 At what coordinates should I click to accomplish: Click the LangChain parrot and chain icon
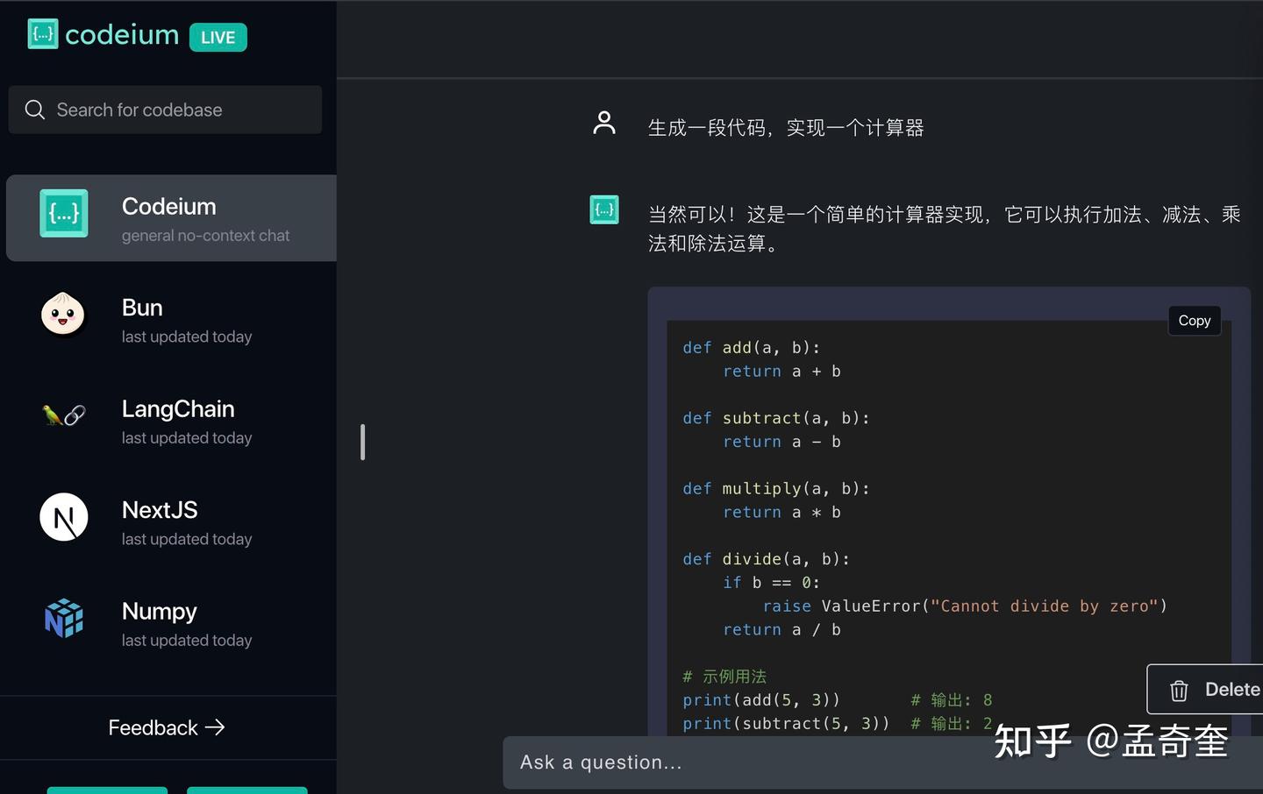(x=64, y=415)
